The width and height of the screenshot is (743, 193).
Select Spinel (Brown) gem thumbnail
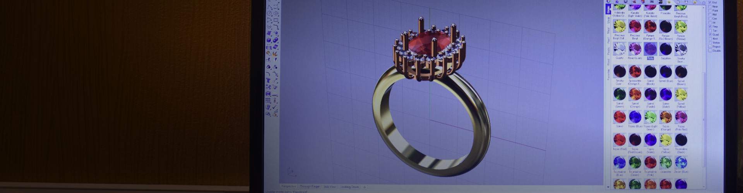681,71
